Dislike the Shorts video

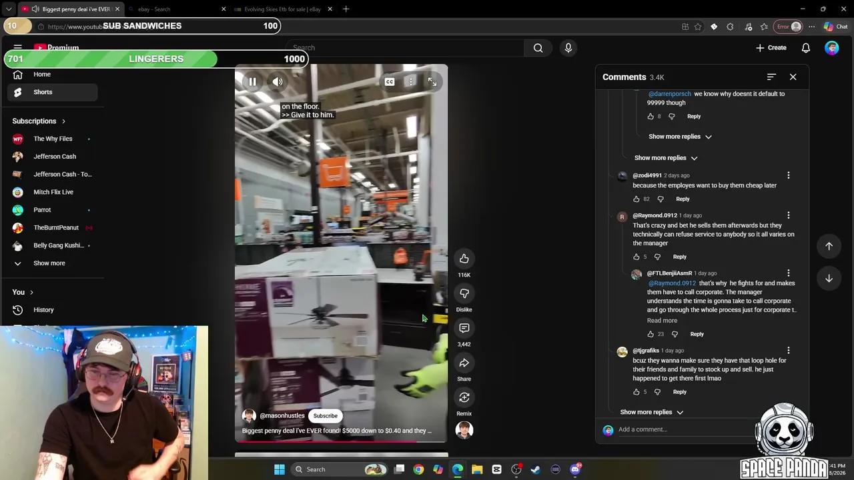coord(464,293)
